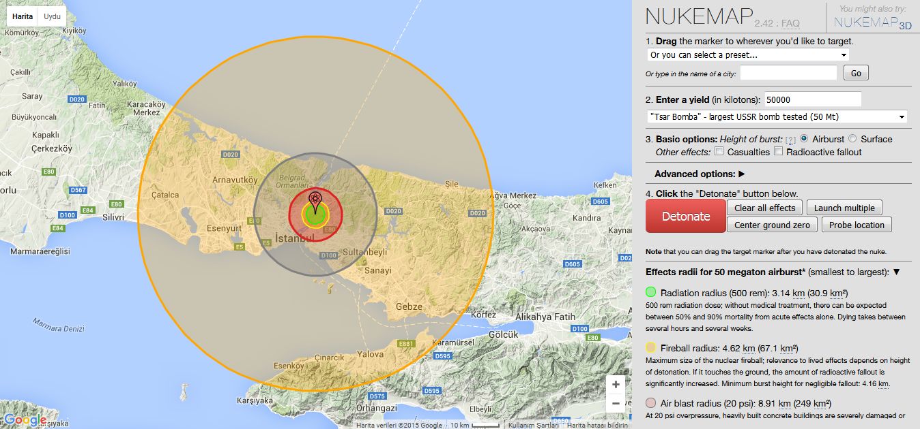Image resolution: width=920 pixels, height=429 pixels.
Task: Click the Yalova label on map
Action: [371, 353]
